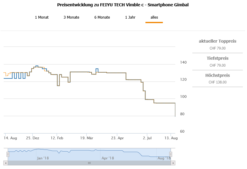Viewport: 247px width, 169px height.
Task: Show the 6 Monate price history
Action: [102, 17]
